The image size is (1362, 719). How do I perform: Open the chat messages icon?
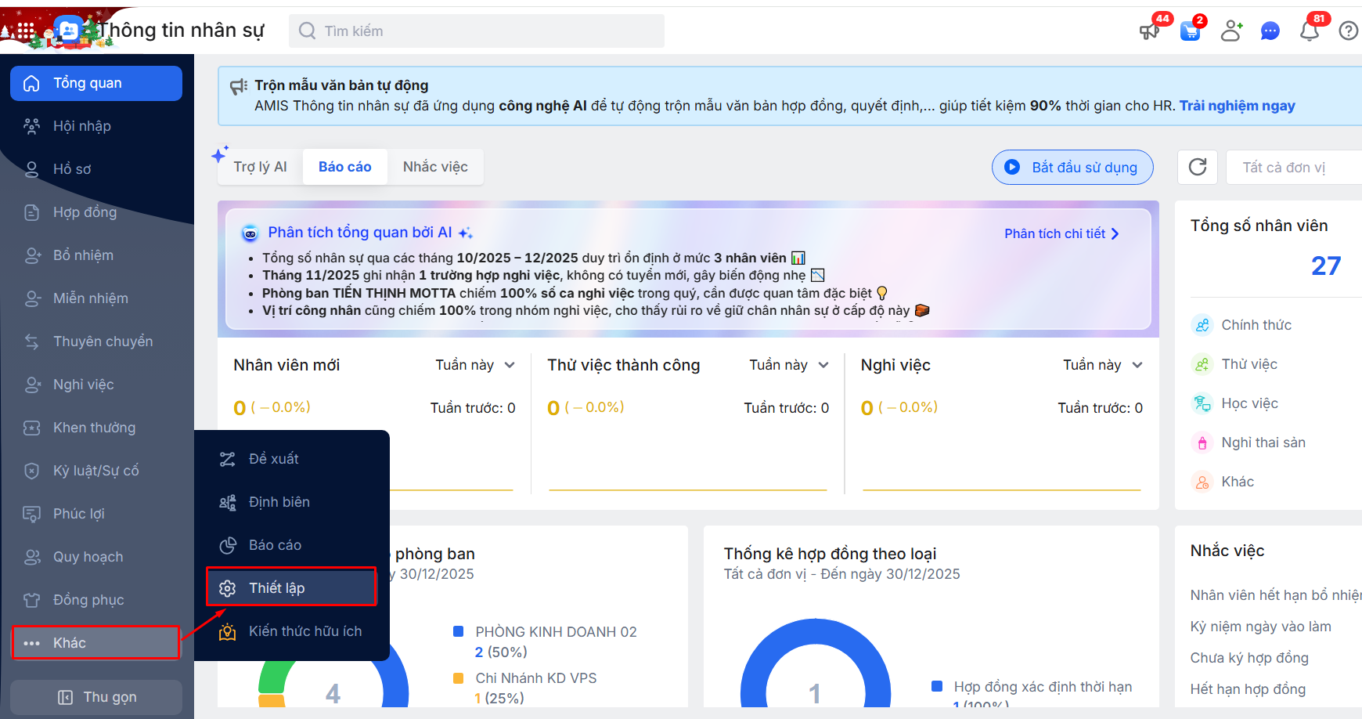pyautogui.click(x=1270, y=31)
